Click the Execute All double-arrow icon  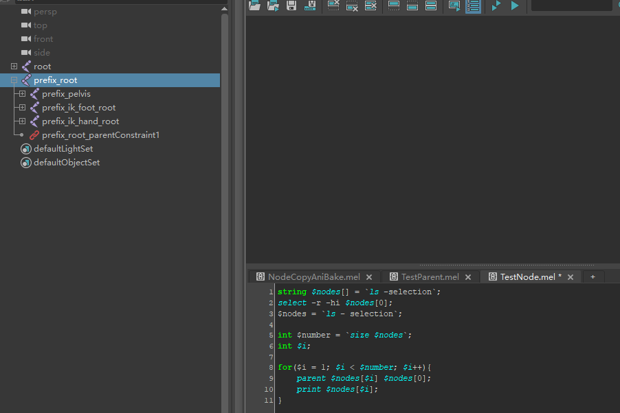(x=496, y=5)
